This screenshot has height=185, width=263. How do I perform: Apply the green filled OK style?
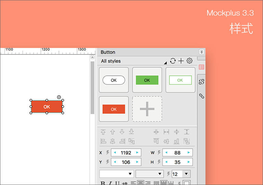[x=147, y=80]
